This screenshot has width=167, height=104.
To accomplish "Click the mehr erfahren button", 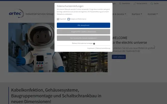I will [x=119, y=57].
